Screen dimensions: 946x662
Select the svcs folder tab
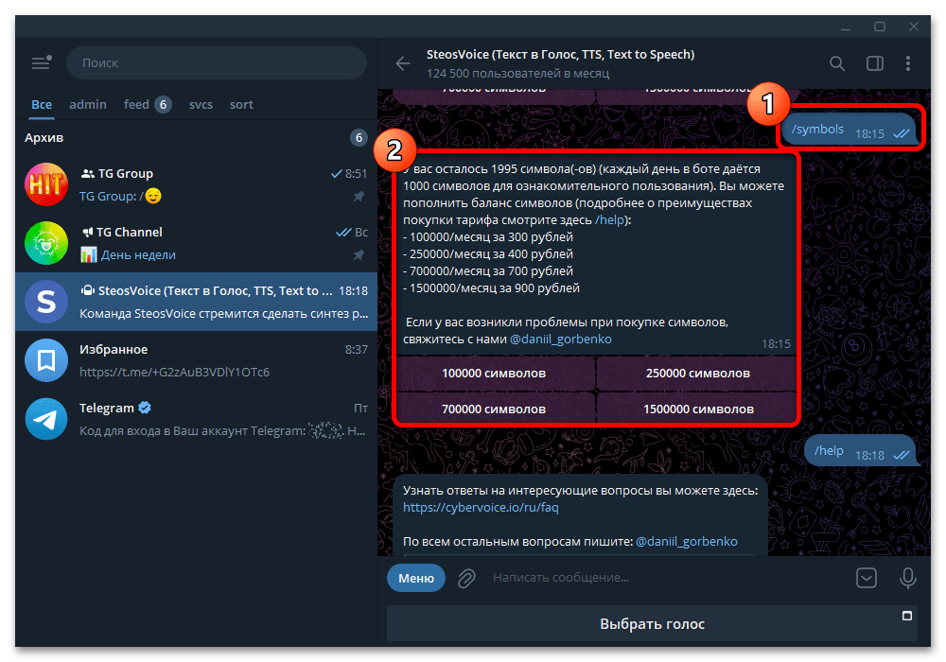tap(201, 104)
